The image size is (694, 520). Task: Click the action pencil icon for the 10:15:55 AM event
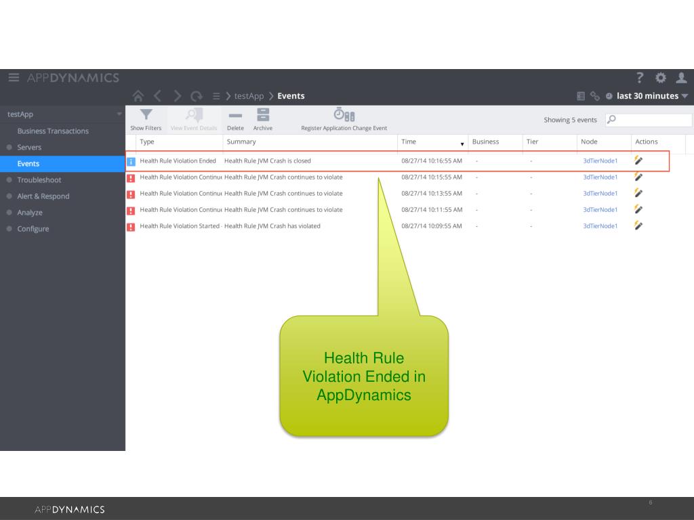(638, 177)
